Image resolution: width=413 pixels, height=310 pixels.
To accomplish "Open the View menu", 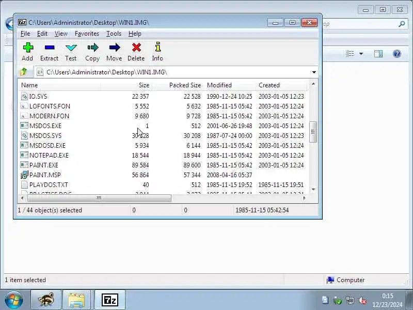I will [61, 34].
